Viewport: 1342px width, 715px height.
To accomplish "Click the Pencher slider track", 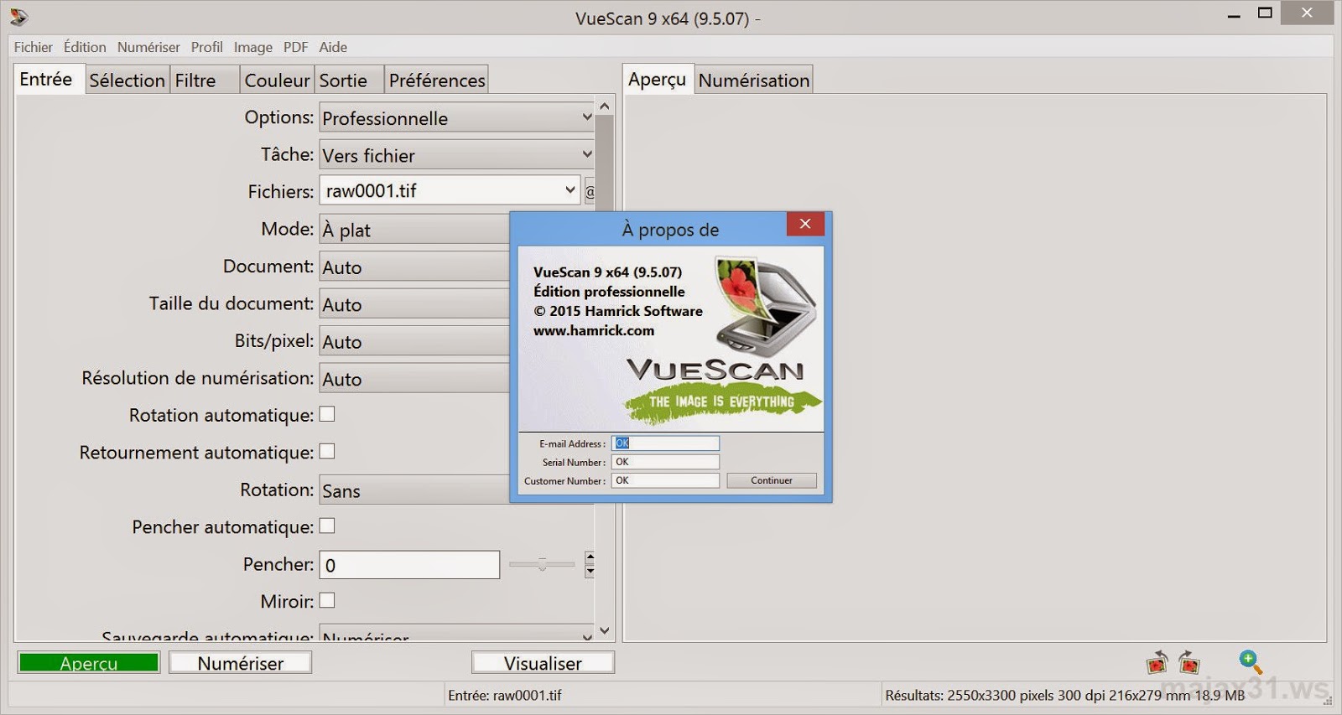I will (x=542, y=565).
